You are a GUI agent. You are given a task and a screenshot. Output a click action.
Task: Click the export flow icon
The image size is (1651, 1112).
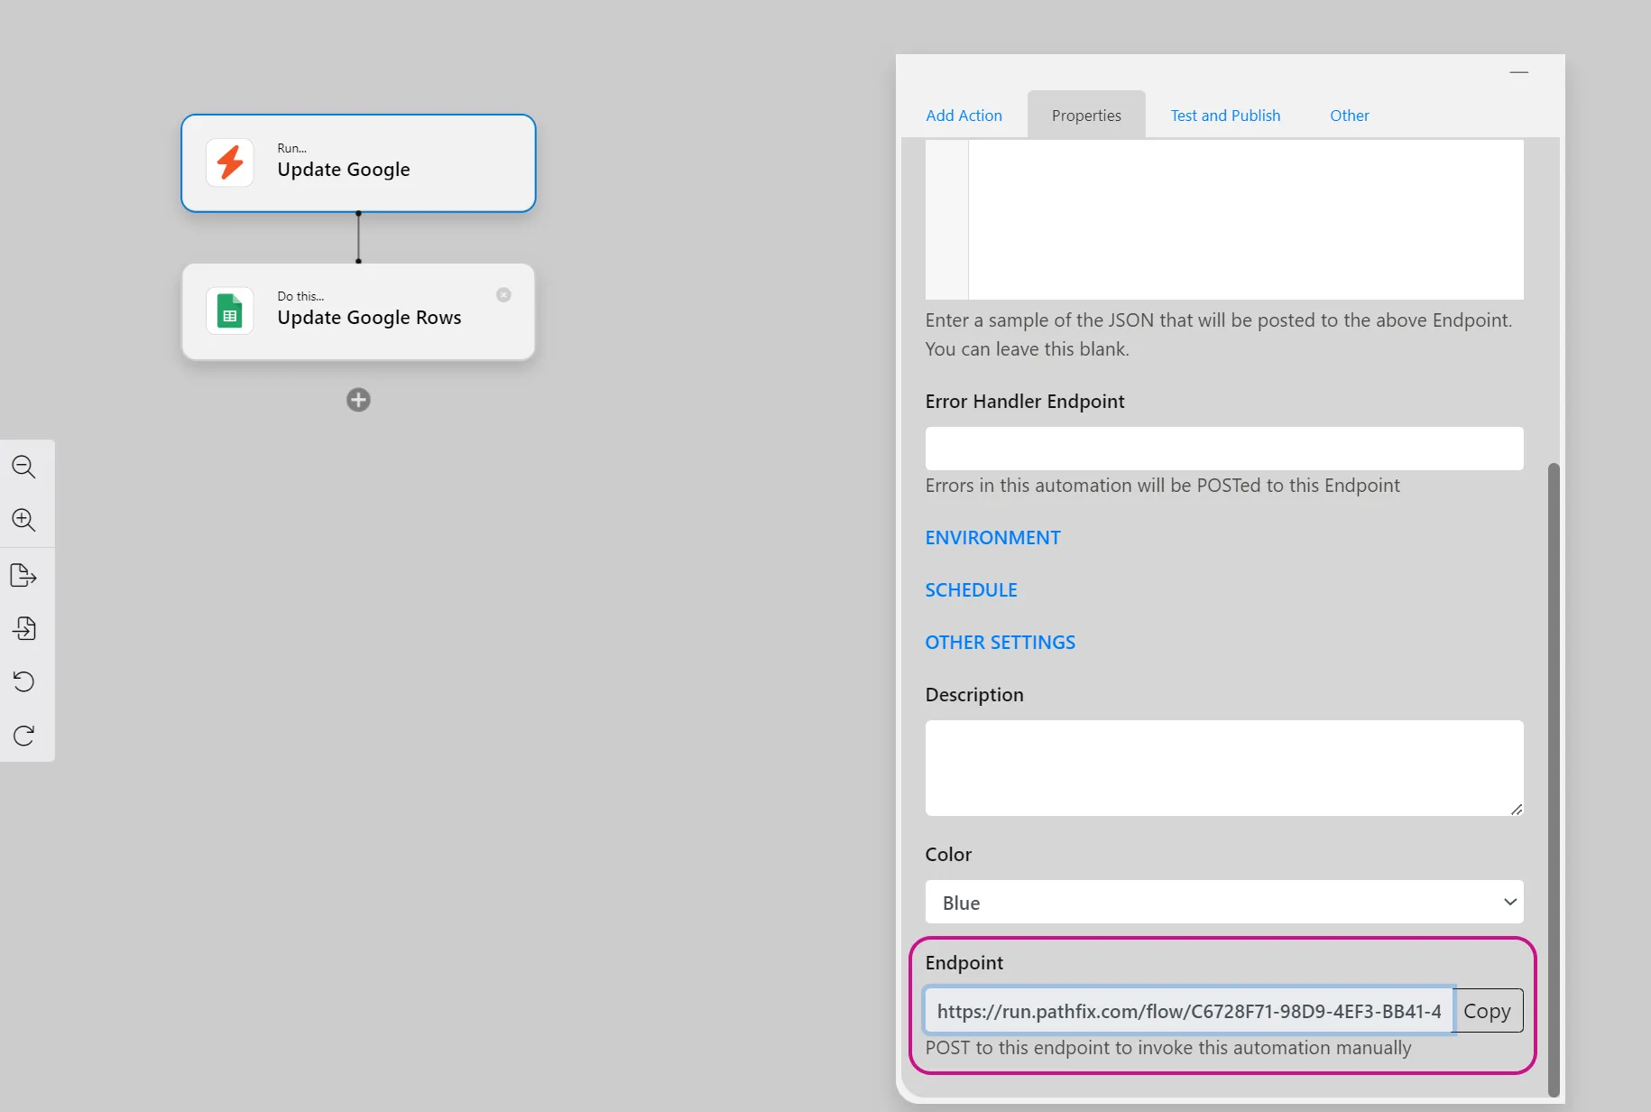coord(23,575)
